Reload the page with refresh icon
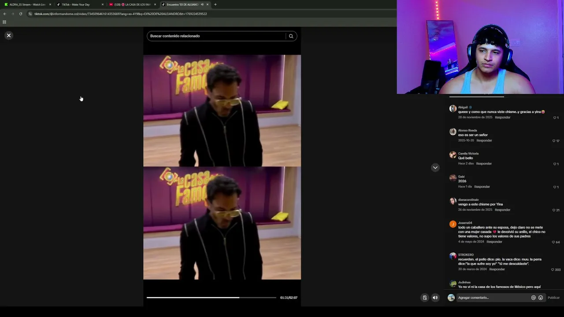The image size is (564, 317). click(20, 14)
